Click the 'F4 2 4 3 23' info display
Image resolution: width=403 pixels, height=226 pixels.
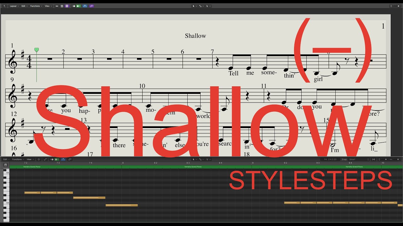(330, 159)
